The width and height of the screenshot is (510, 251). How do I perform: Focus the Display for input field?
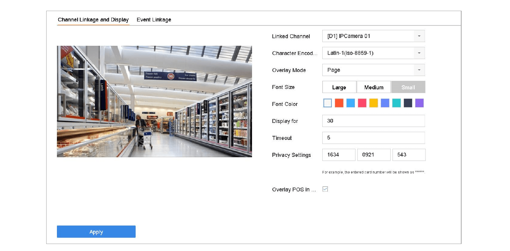[x=374, y=121]
